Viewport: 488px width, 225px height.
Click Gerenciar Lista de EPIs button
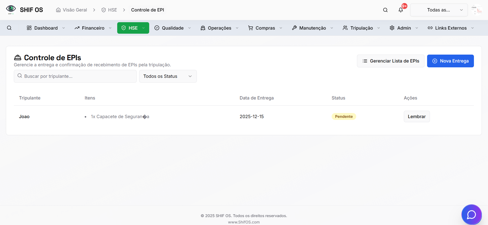(x=391, y=61)
